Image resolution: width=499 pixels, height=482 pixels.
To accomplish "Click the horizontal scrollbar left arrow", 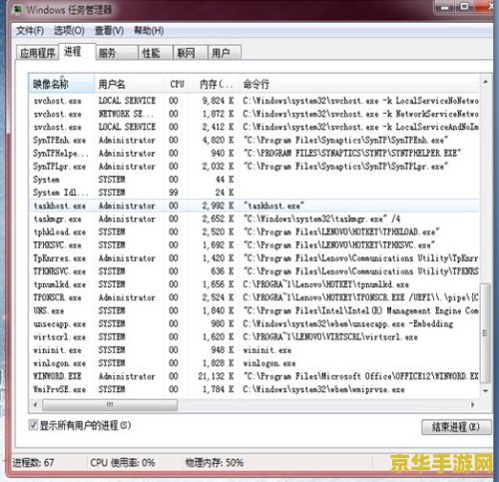I will [x=35, y=405].
